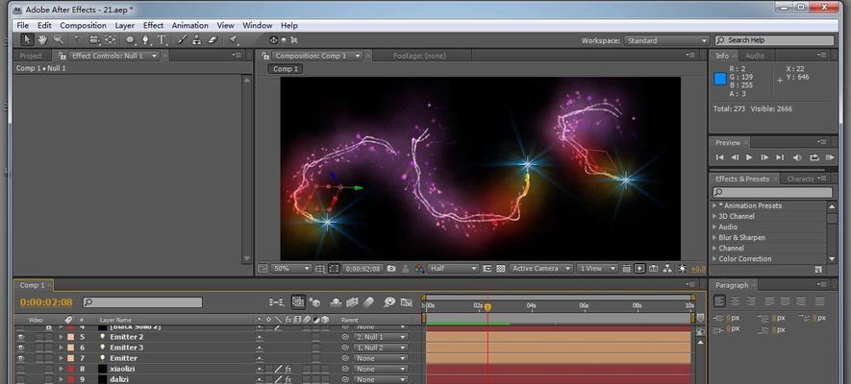Click Draft 3D icon in timeline
The height and width of the screenshot is (384, 851).
coord(314,302)
